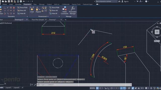
Task: Click the Radius dimensional constraint icon
Action: coord(43,7)
